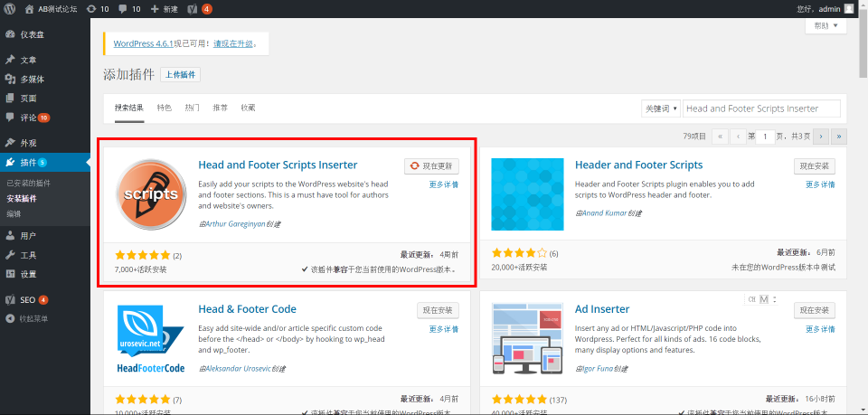Switch to 推荐 recommended tab
The width and height of the screenshot is (868, 415).
[221, 108]
